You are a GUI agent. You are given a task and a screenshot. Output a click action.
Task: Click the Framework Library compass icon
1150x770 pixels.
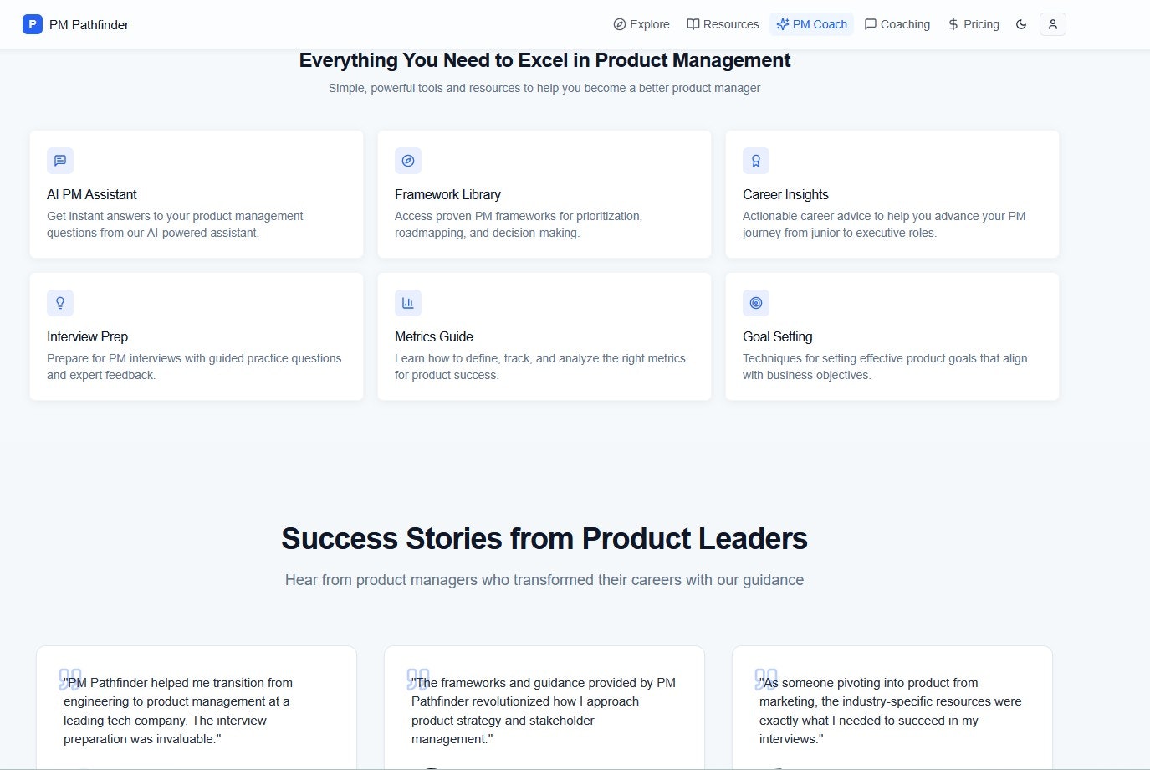(408, 161)
